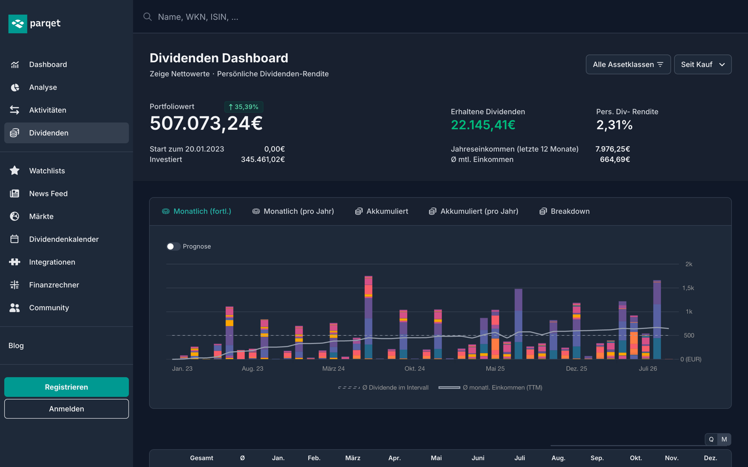Open Watchlists in the sidebar
748x467 pixels.
pos(66,171)
